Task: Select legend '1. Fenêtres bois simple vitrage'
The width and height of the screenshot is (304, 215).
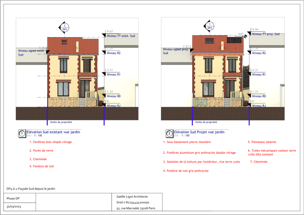Action: pyautogui.click(x=51, y=142)
